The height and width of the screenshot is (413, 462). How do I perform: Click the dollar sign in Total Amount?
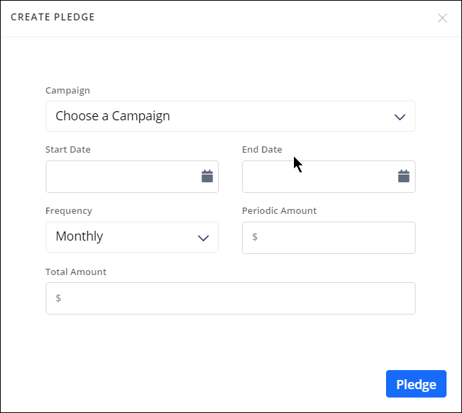tap(58, 298)
